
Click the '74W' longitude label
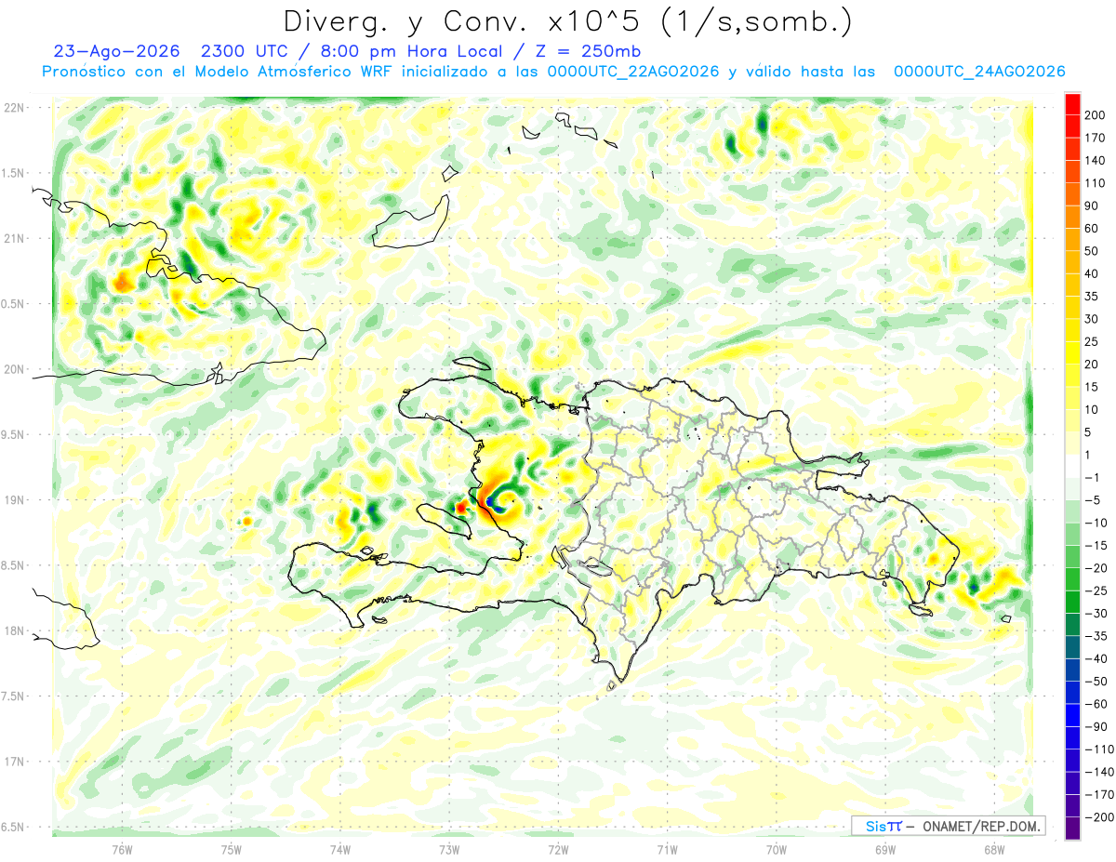(340, 850)
